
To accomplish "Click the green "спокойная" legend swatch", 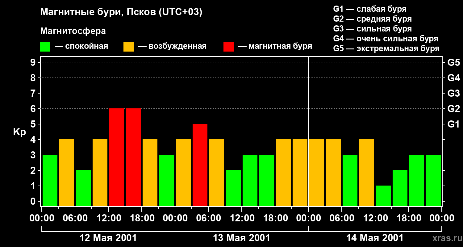I will (45, 47).
